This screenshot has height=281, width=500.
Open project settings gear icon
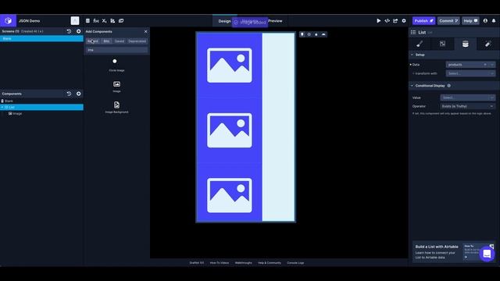404,21
